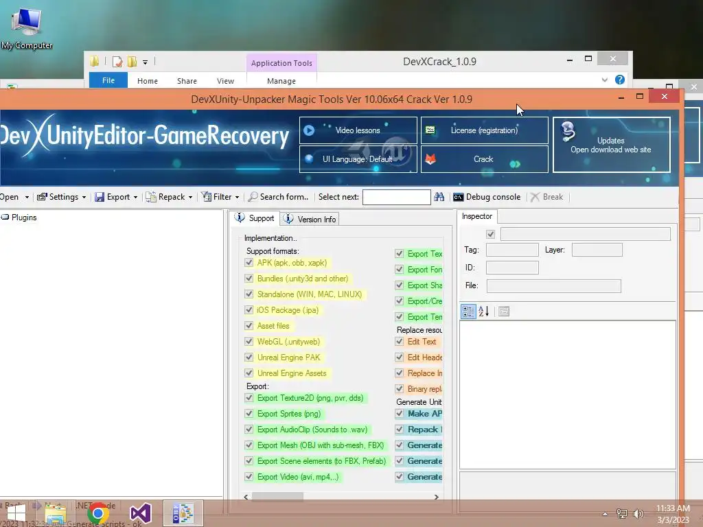Screen dimensions: 703x527
Task: Click the Properties quick access icon in Explorer
Action: pos(117,62)
